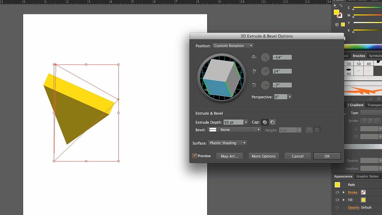382x215 pixels.
Task: Click the Map Art button
Action: 229,156
